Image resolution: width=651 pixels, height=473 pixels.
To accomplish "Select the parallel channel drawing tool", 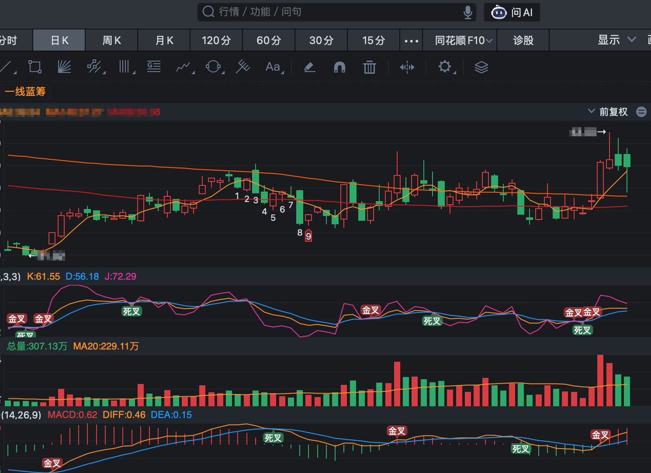I will (x=94, y=67).
